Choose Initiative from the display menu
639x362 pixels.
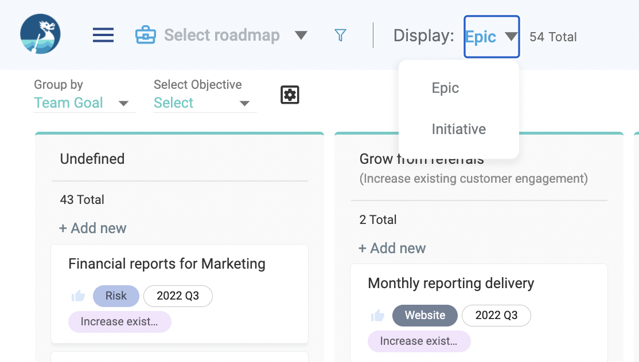459,129
